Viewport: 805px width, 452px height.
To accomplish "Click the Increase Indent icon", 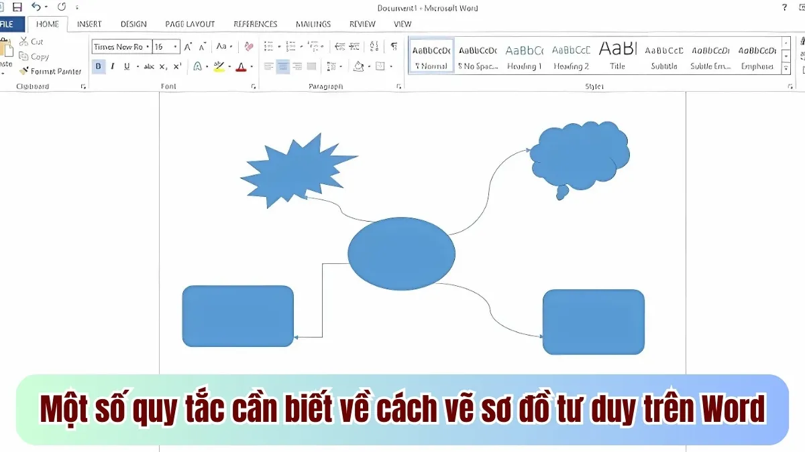I will [x=354, y=47].
